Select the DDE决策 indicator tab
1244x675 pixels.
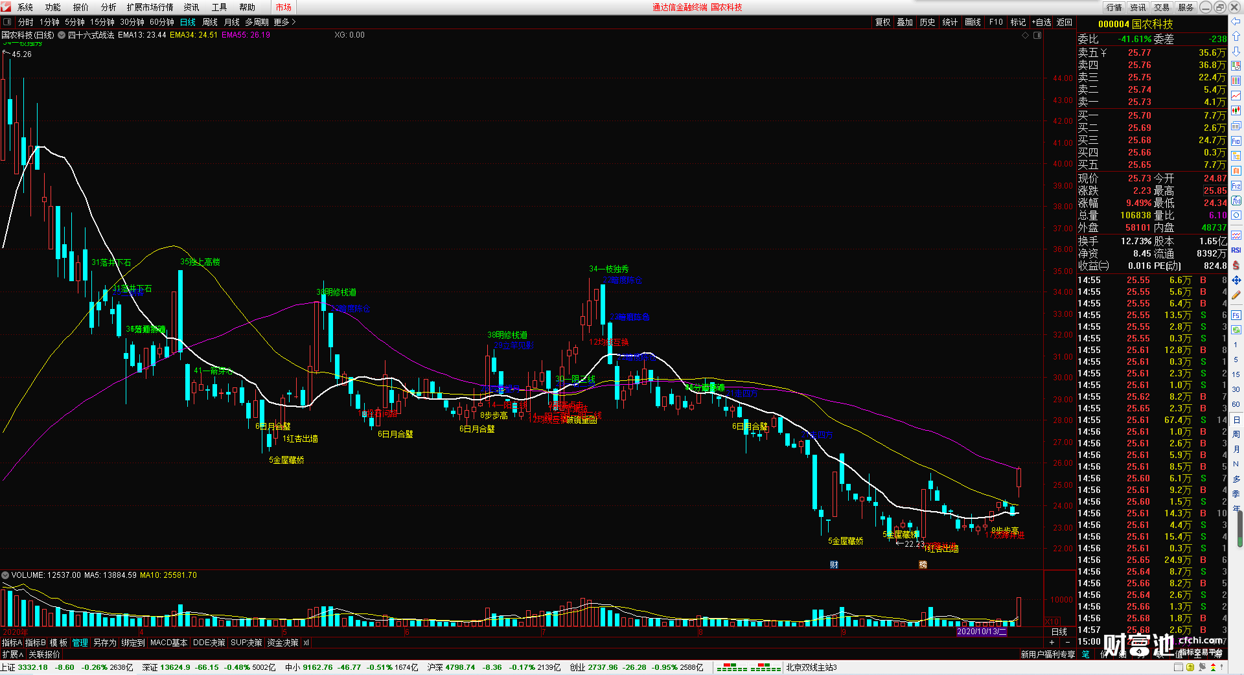click(209, 643)
